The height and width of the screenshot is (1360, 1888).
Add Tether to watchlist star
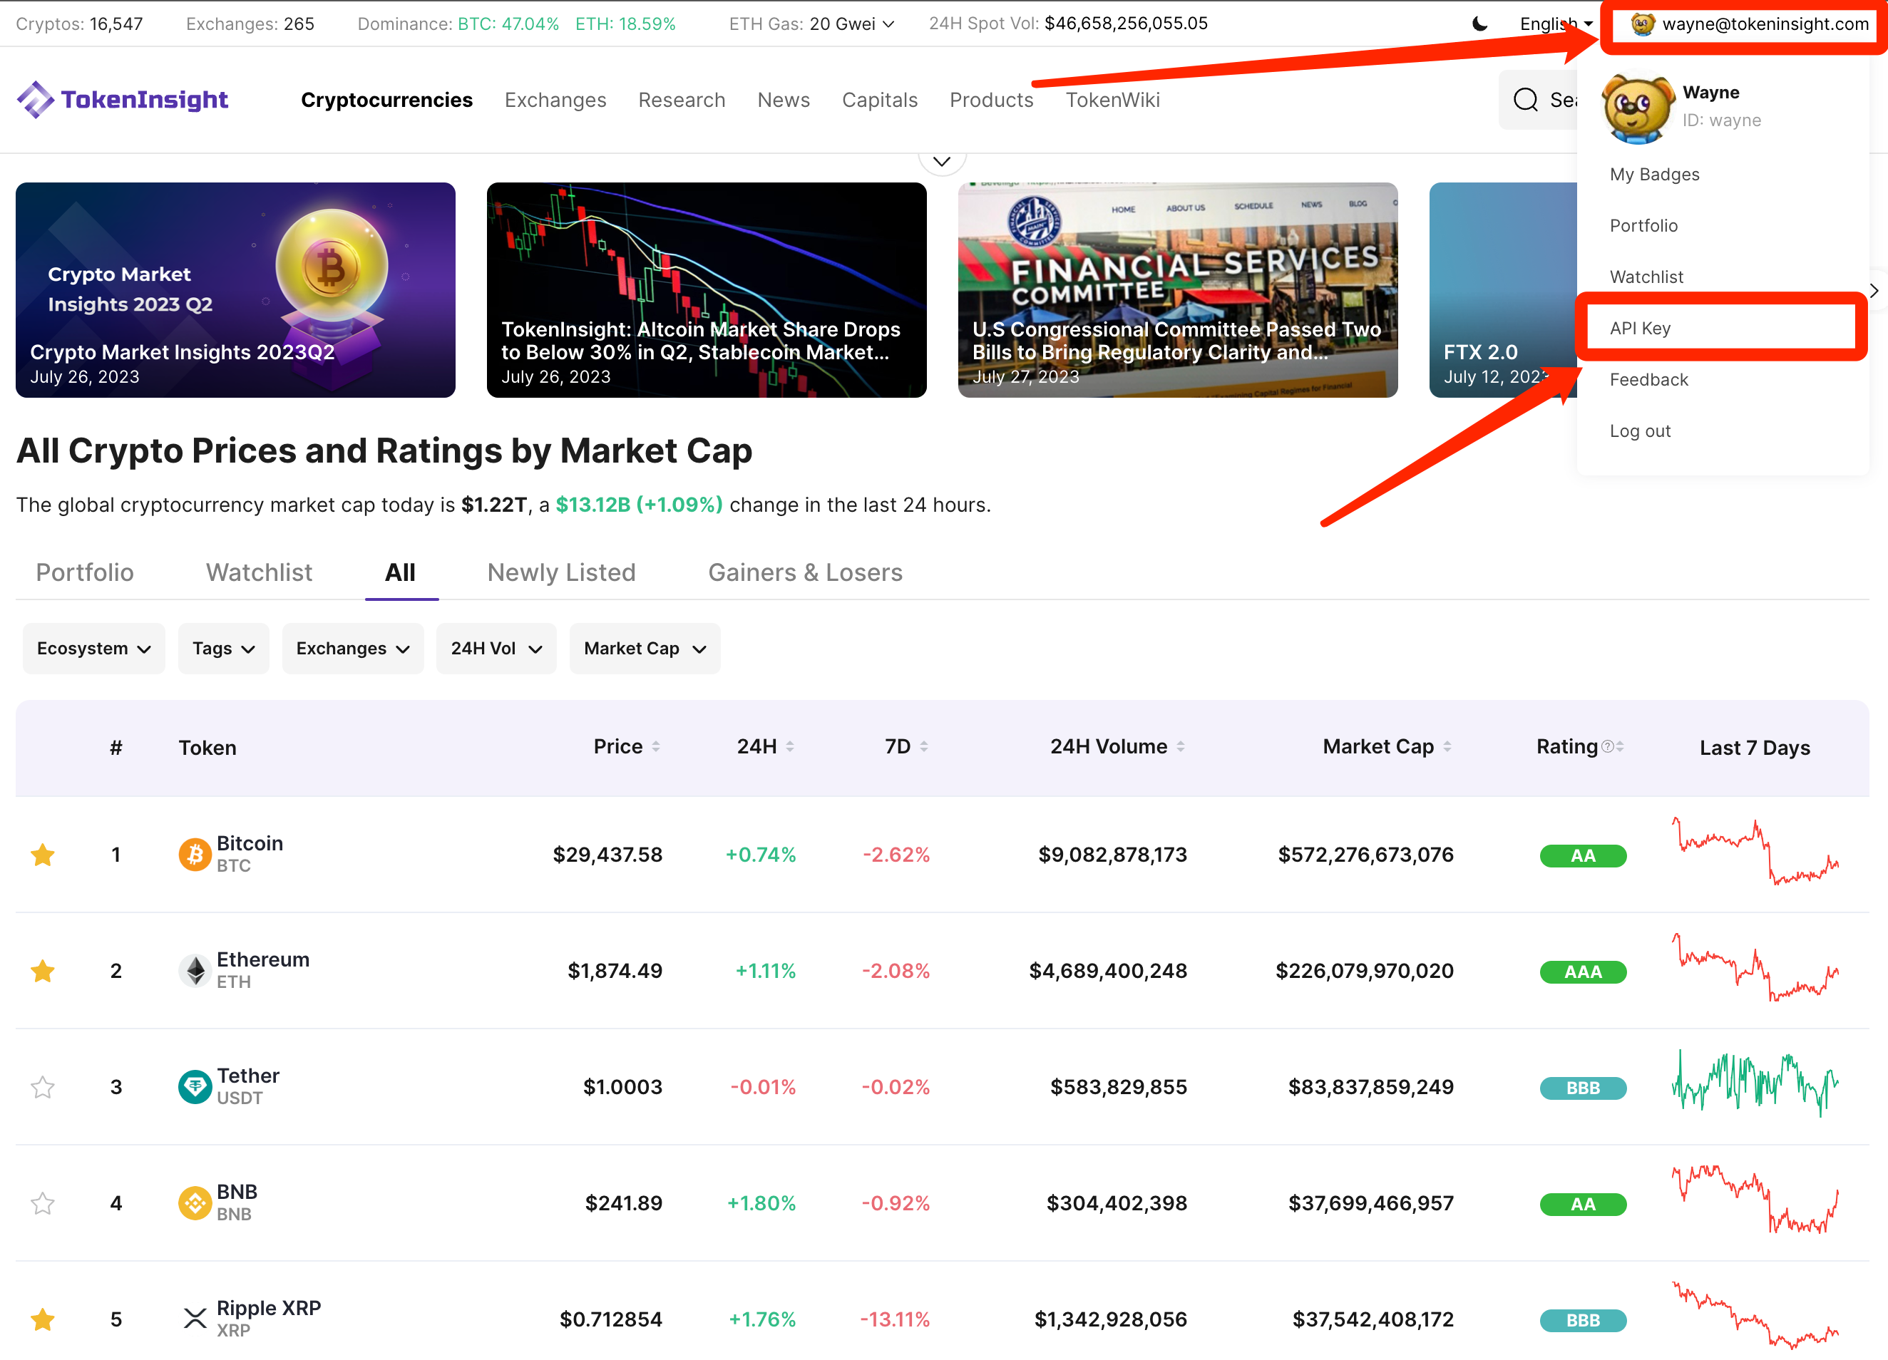click(x=43, y=1087)
